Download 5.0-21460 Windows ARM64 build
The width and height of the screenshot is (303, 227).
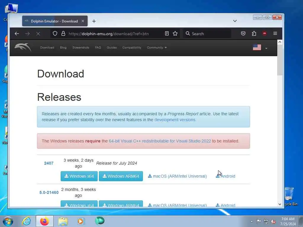coord(121,204)
